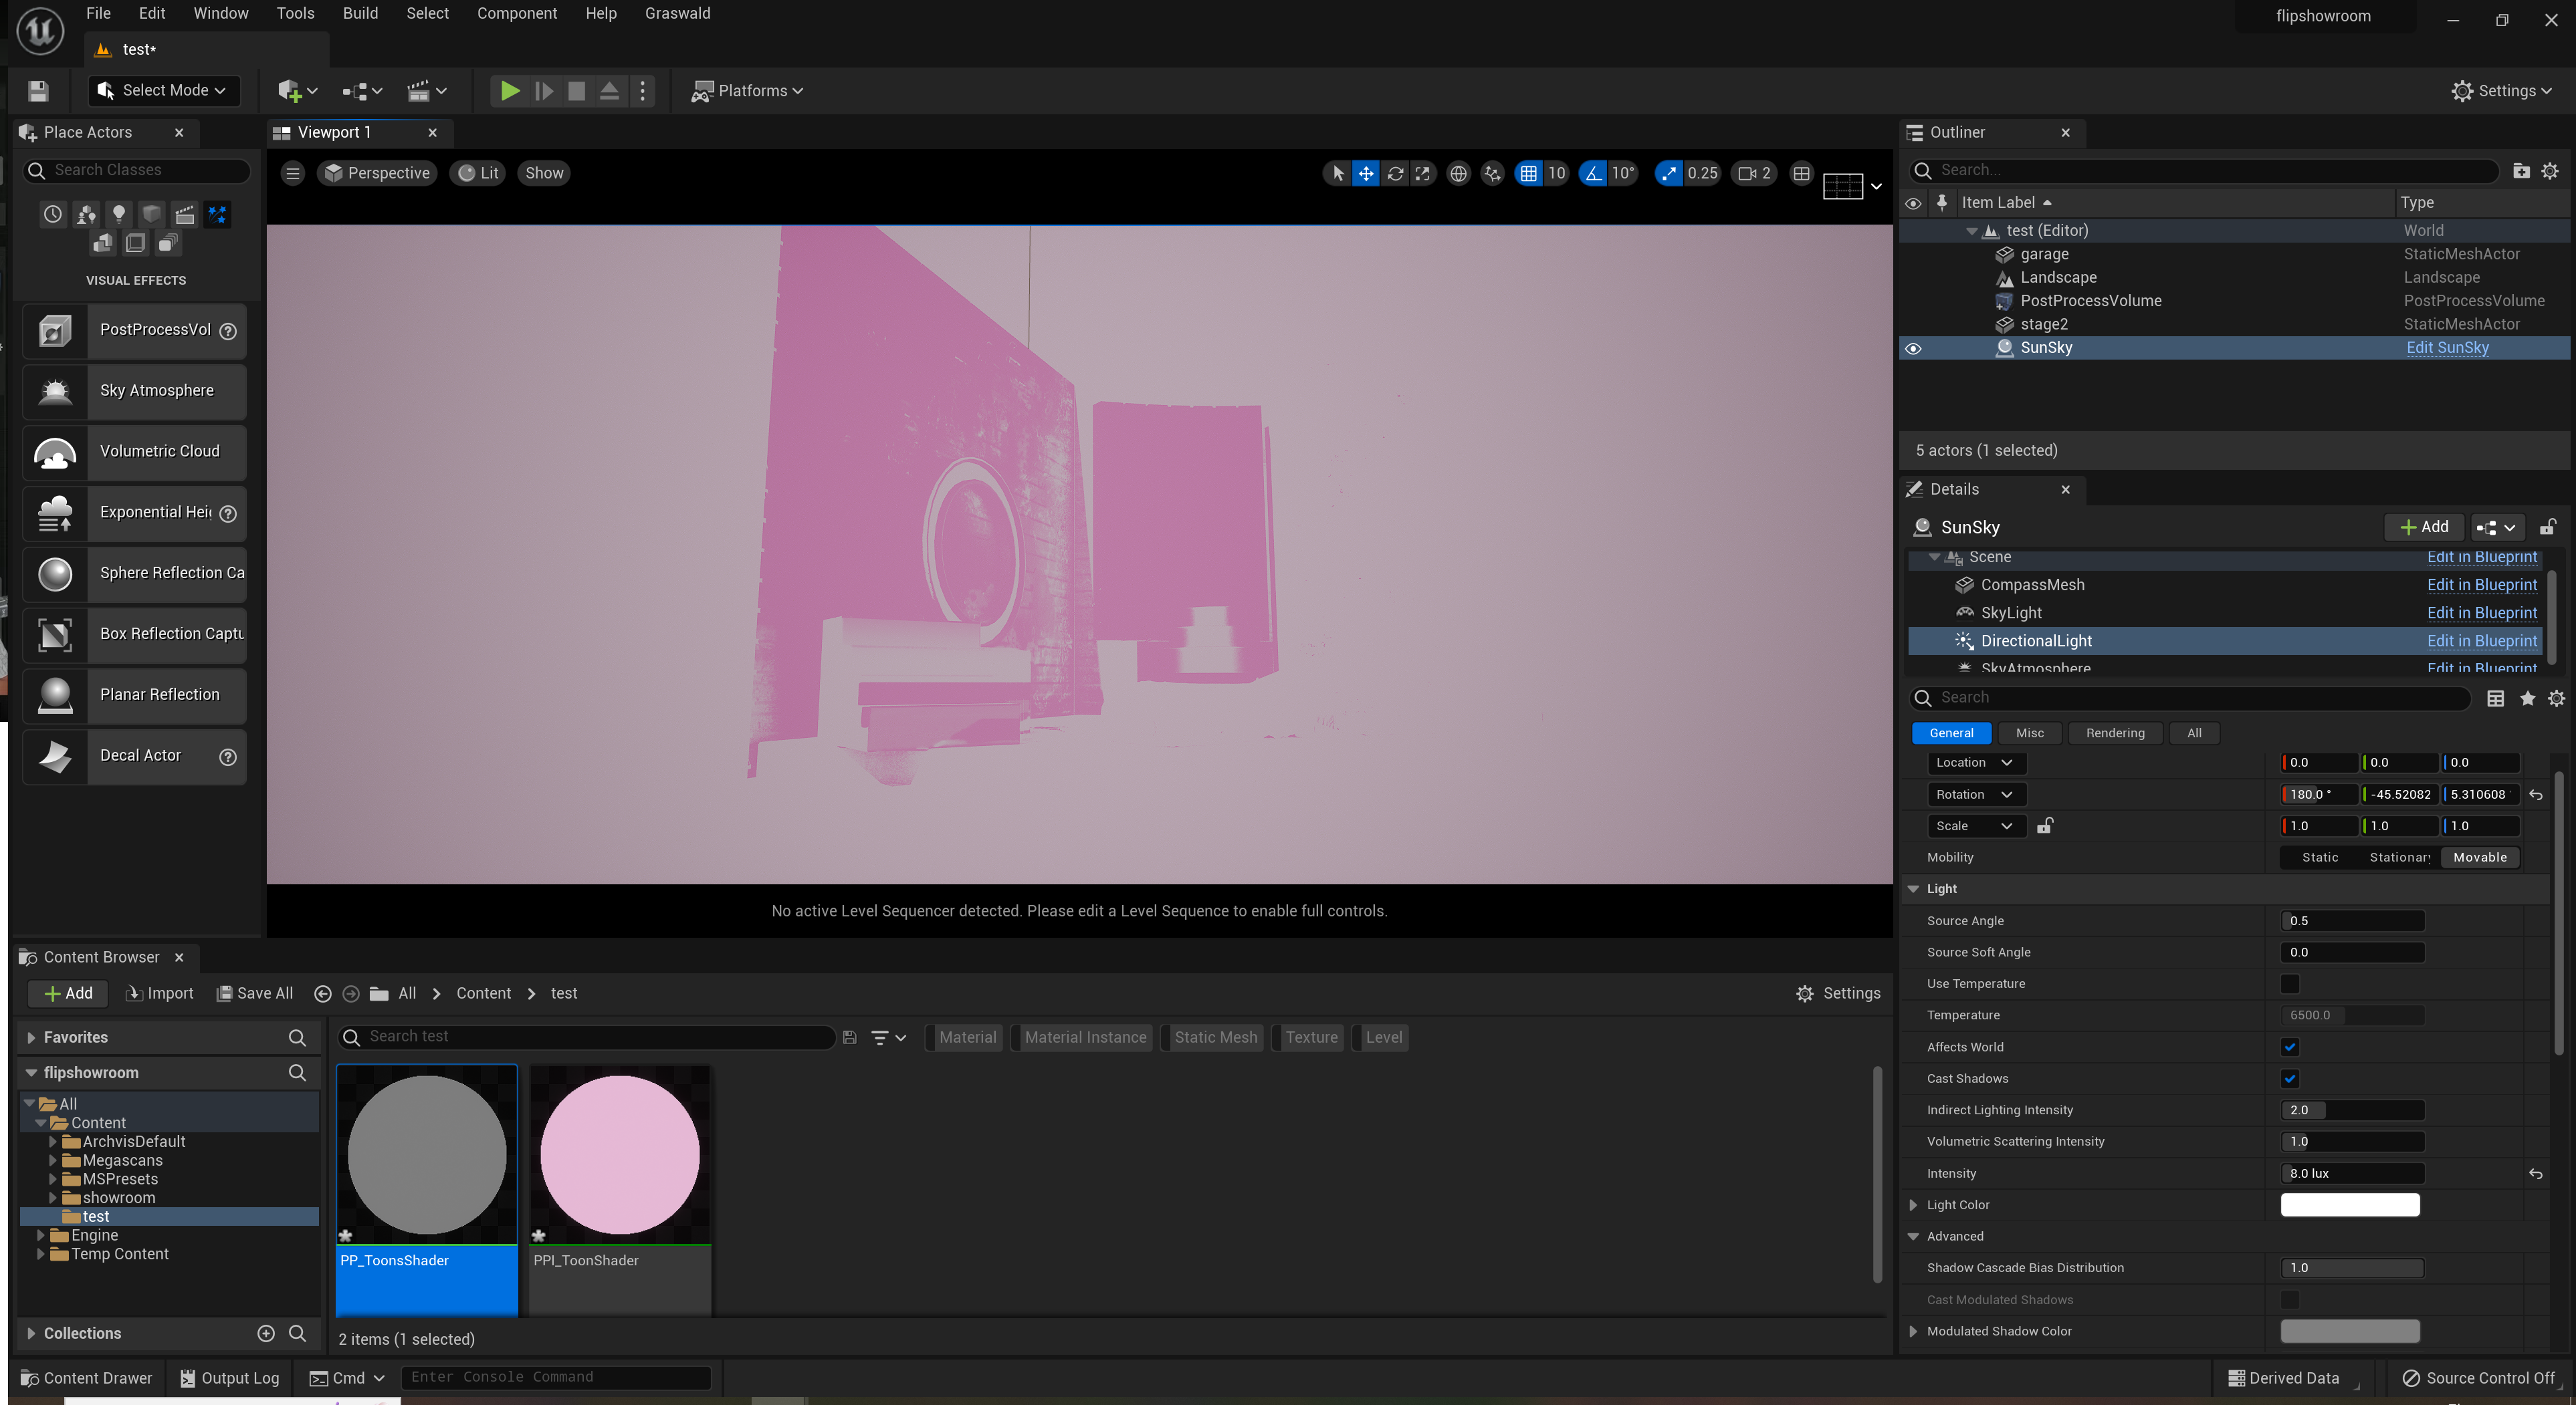This screenshot has width=2576, height=1405.
Task: Open the Select Mode dropdown
Action: tap(164, 91)
